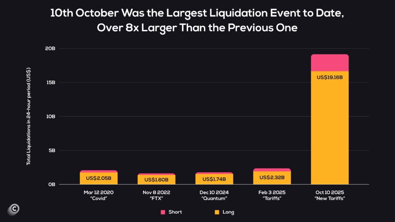Click the Long legend label

pos(228,212)
